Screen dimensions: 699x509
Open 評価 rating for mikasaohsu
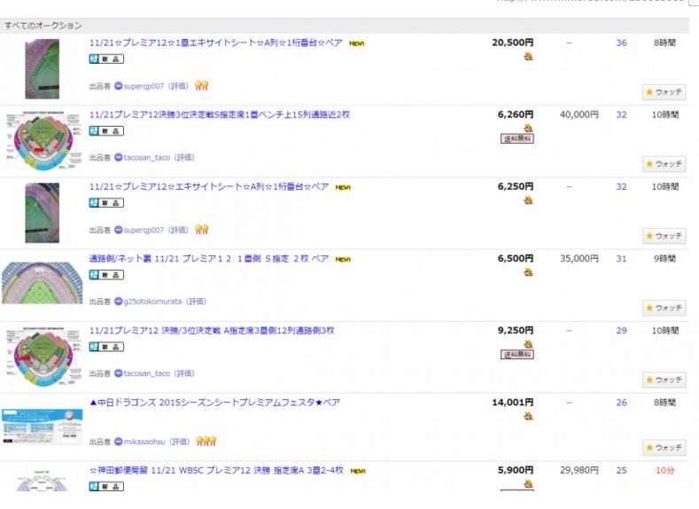pyautogui.click(x=180, y=442)
